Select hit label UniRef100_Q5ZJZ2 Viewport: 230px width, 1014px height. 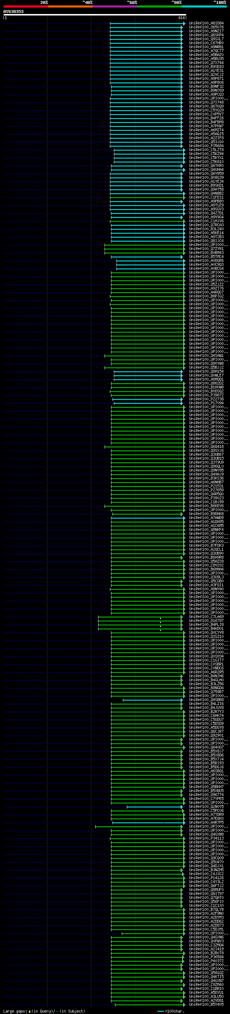coord(206,284)
